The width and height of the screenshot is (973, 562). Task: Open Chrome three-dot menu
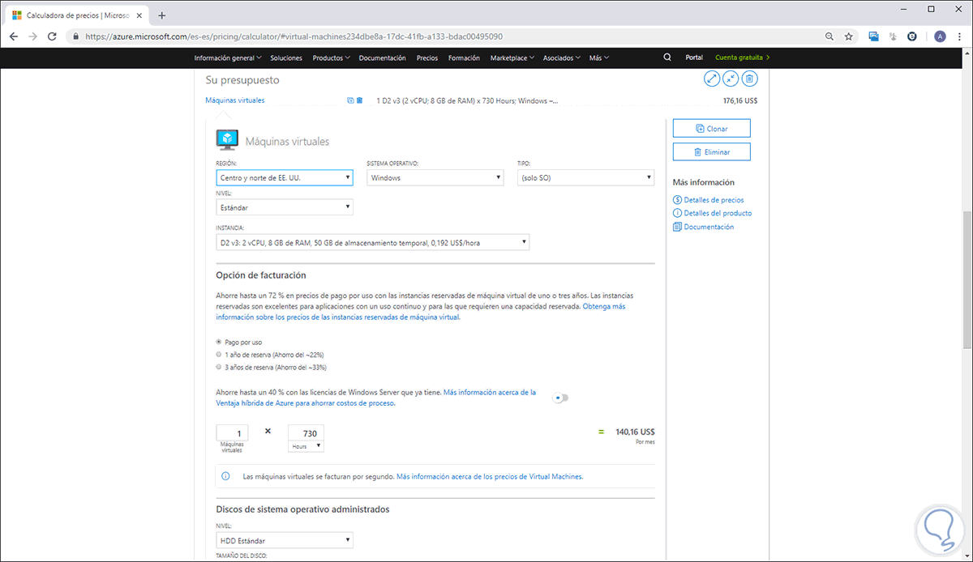point(958,36)
